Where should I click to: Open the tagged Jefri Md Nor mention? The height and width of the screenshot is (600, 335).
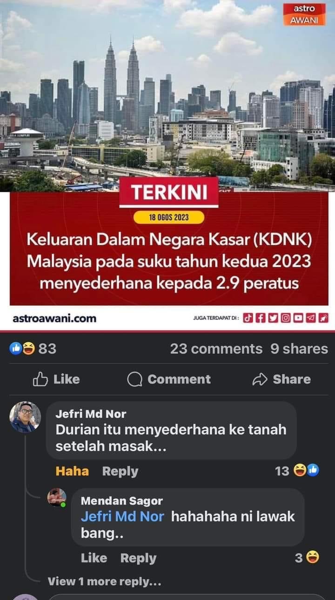pyautogui.click(x=122, y=517)
